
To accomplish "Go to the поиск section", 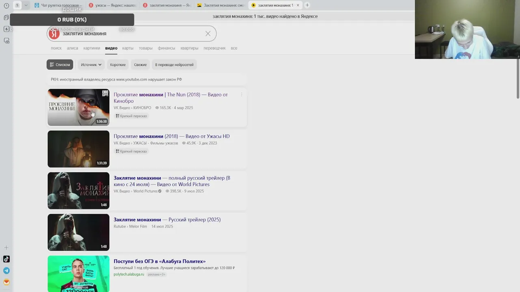I will tap(56, 48).
